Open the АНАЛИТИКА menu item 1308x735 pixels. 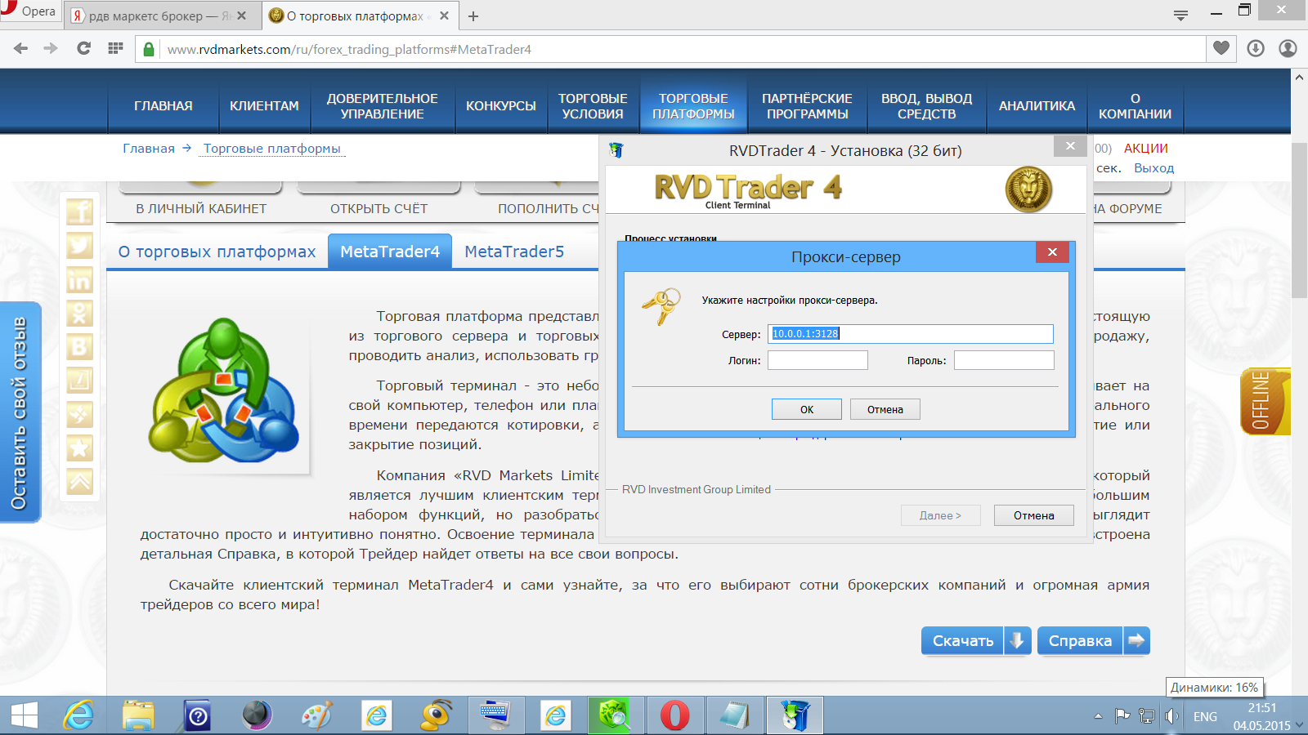[x=1037, y=106]
